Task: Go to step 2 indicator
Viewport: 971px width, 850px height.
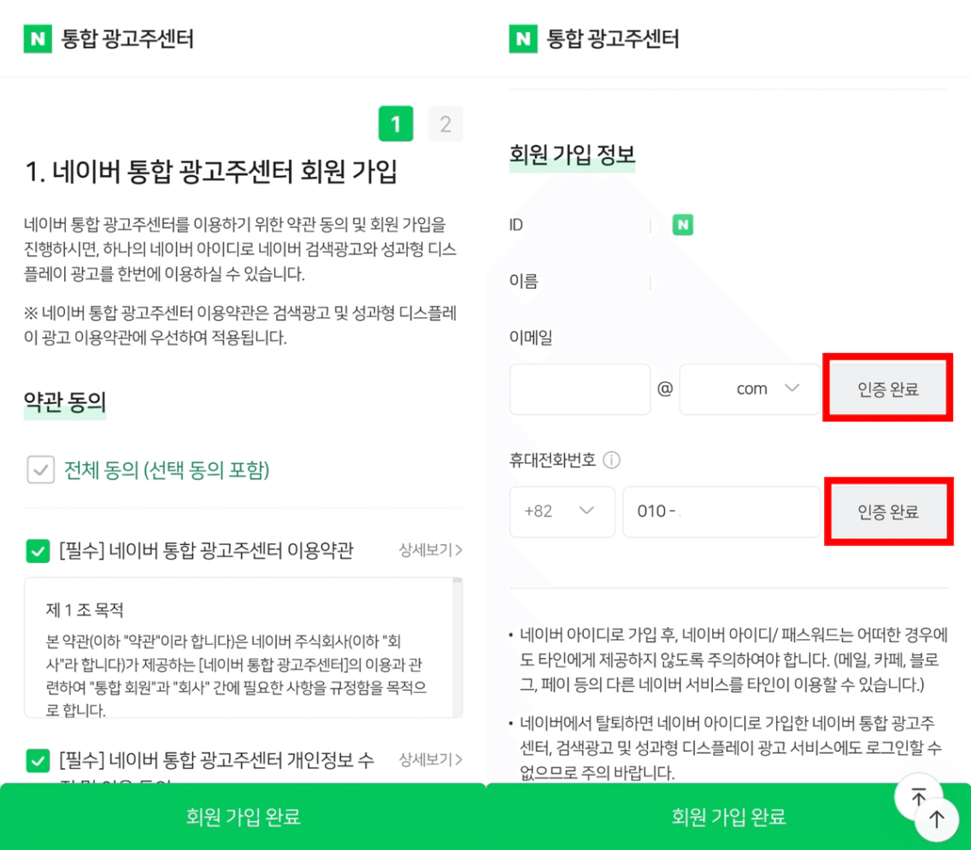Action: [445, 124]
